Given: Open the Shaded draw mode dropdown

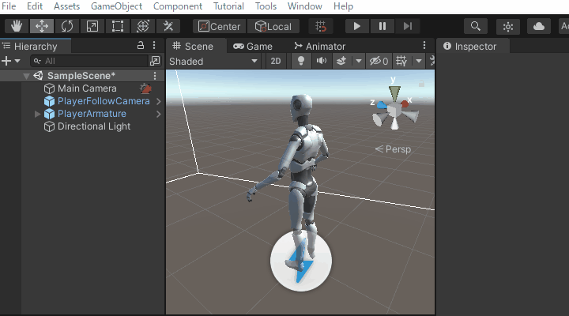Looking at the screenshot, I should click(x=213, y=61).
